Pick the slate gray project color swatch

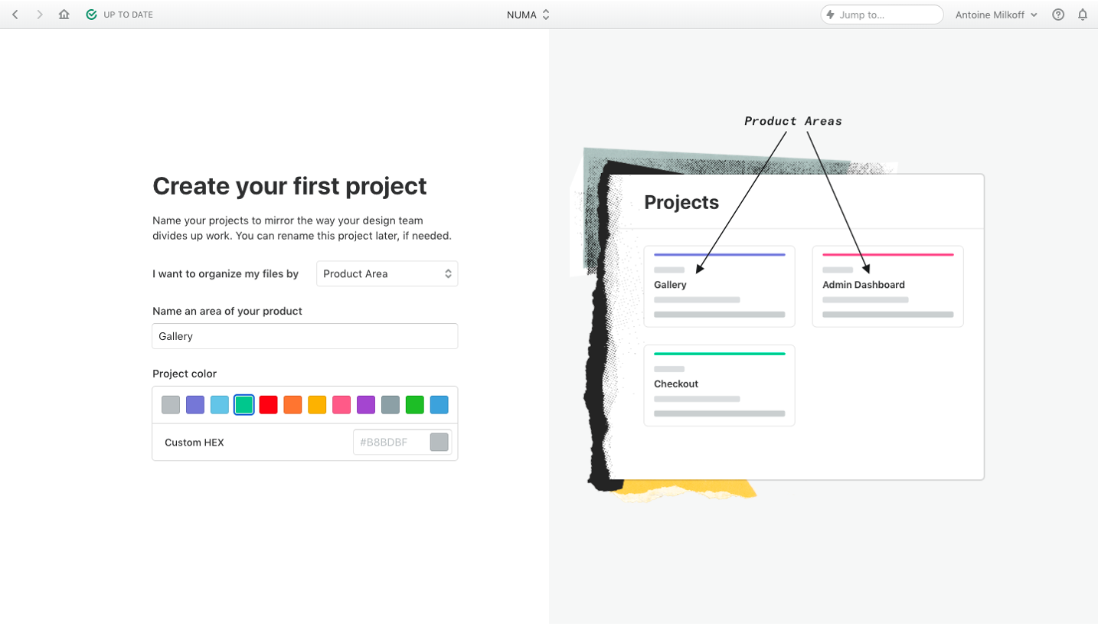[391, 405]
